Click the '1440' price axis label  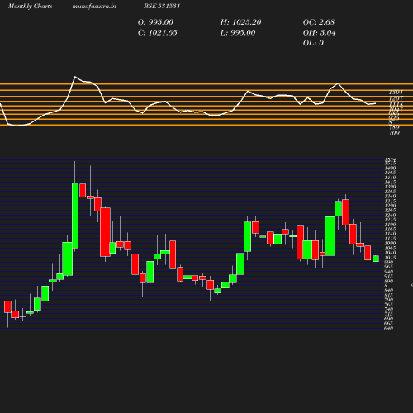click(390, 178)
